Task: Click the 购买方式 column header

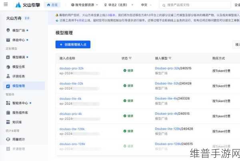Action: (218, 58)
